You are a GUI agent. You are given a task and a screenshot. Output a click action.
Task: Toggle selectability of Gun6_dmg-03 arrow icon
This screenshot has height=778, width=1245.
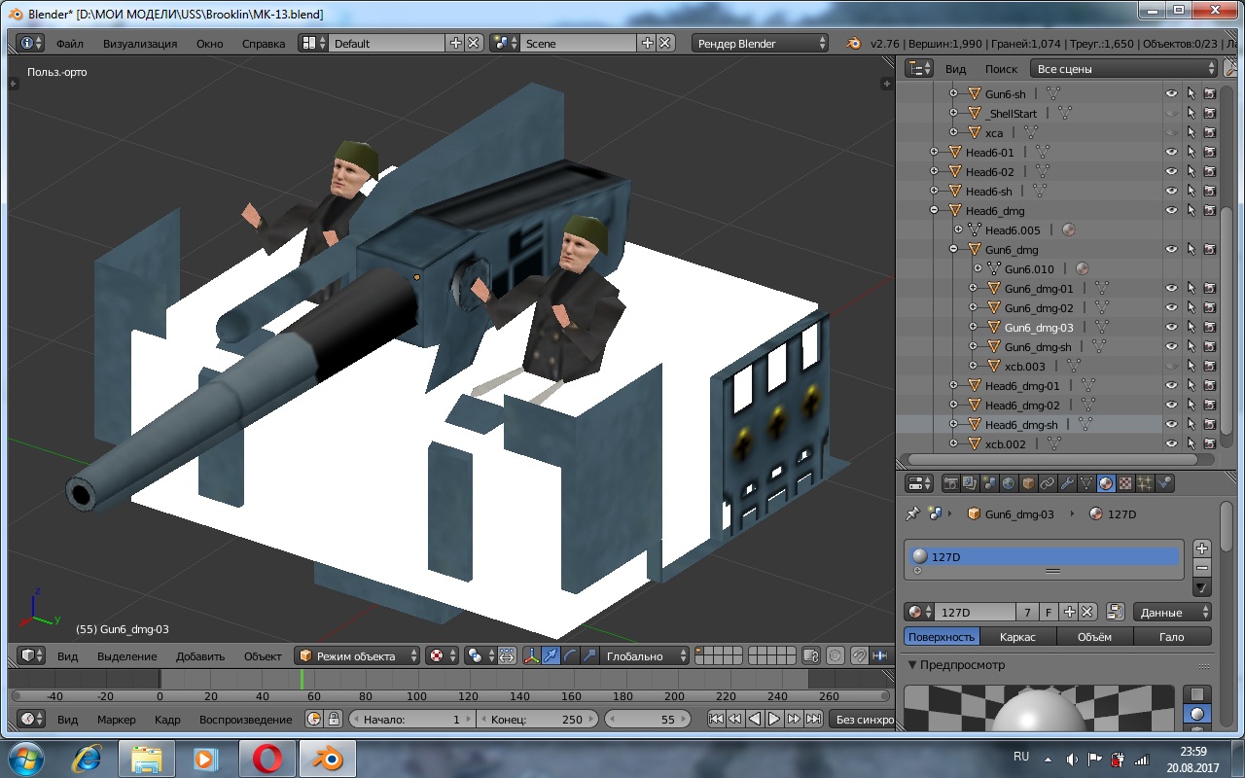click(1192, 328)
